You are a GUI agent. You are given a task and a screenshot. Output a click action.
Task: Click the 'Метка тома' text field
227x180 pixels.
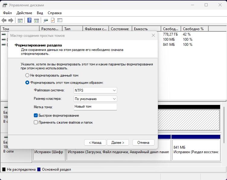pyautogui.click(x=95, y=107)
